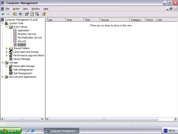The width and height of the screenshot is (178, 134).
Task: Click the System log icon
Action: point(15,45)
